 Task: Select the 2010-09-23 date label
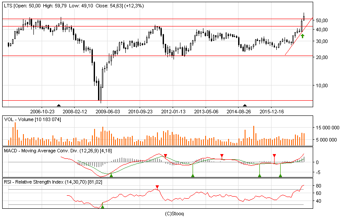(x=140, y=112)
